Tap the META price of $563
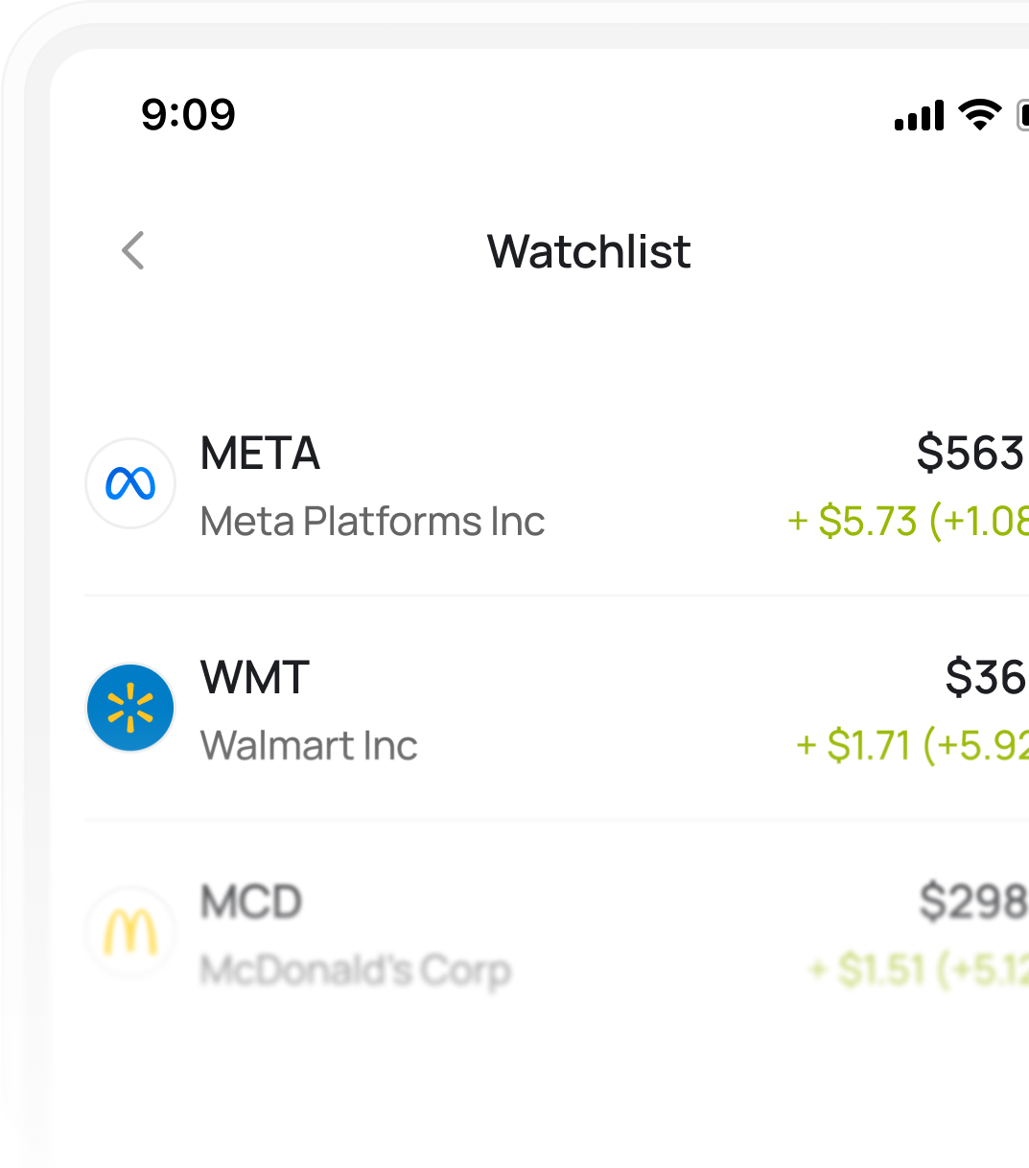 click(x=971, y=454)
